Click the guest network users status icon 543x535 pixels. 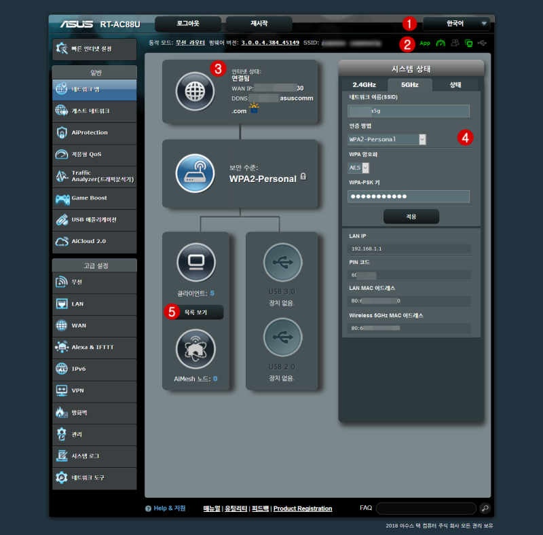[x=455, y=43]
